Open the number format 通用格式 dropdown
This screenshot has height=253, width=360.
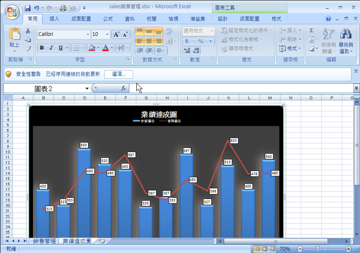click(x=212, y=31)
